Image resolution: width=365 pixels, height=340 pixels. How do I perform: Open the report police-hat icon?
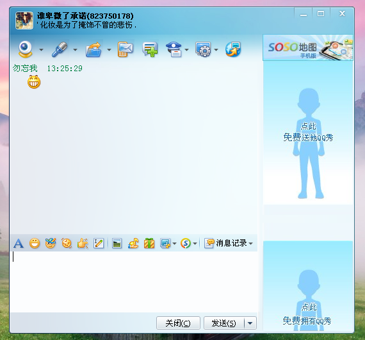(x=174, y=49)
